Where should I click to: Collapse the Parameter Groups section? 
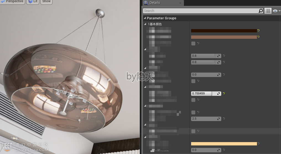[x=145, y=18]
